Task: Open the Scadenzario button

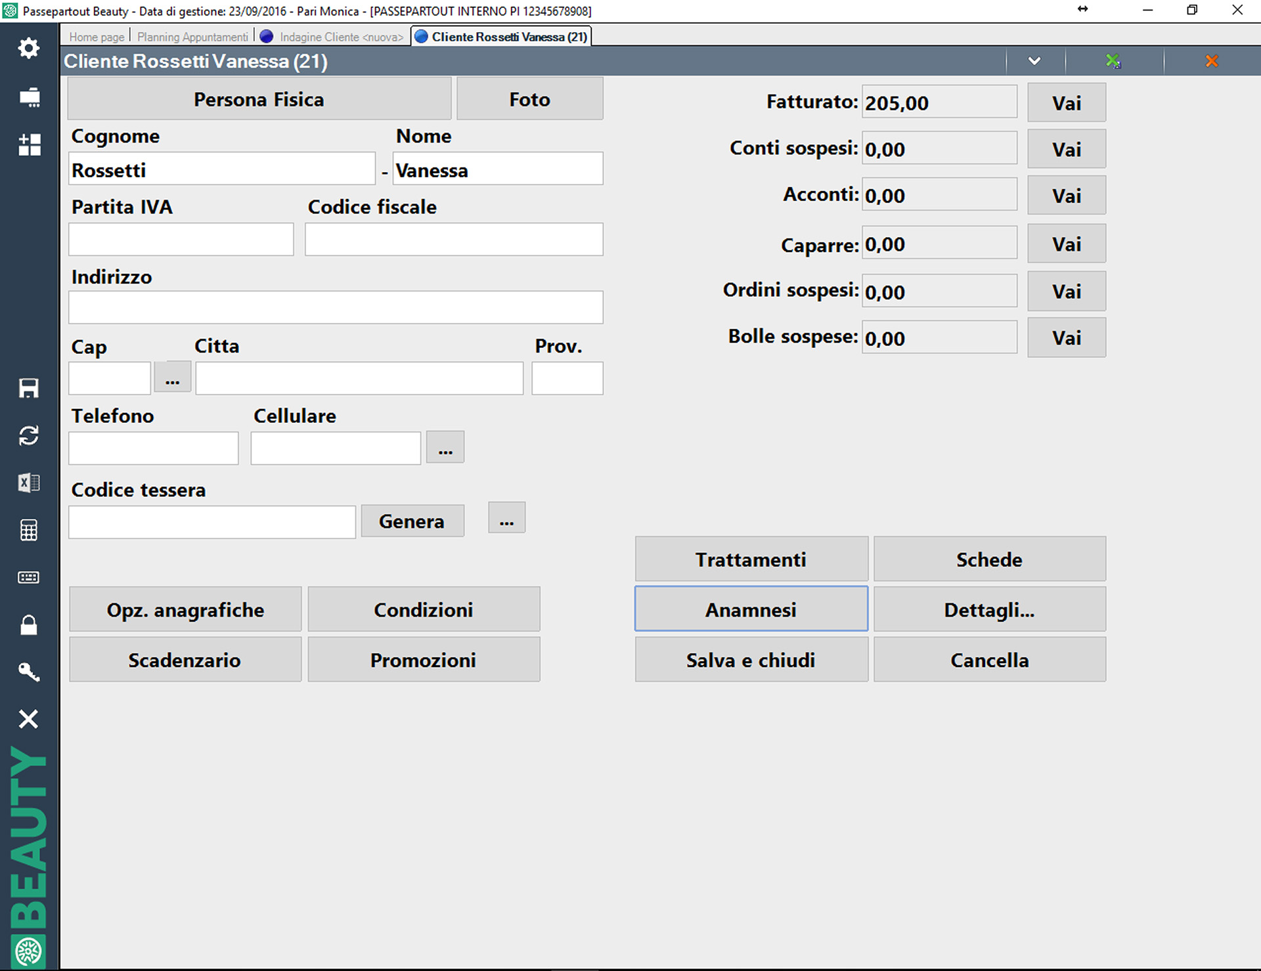Action: click(x=185, y=659)
